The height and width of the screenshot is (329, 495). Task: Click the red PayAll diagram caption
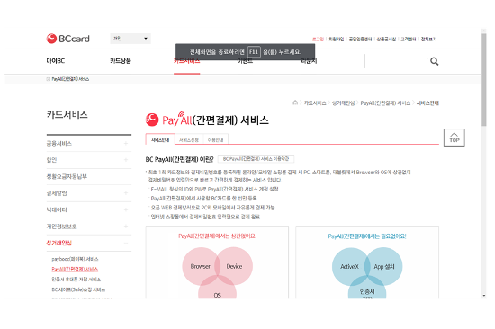[218, 236]
